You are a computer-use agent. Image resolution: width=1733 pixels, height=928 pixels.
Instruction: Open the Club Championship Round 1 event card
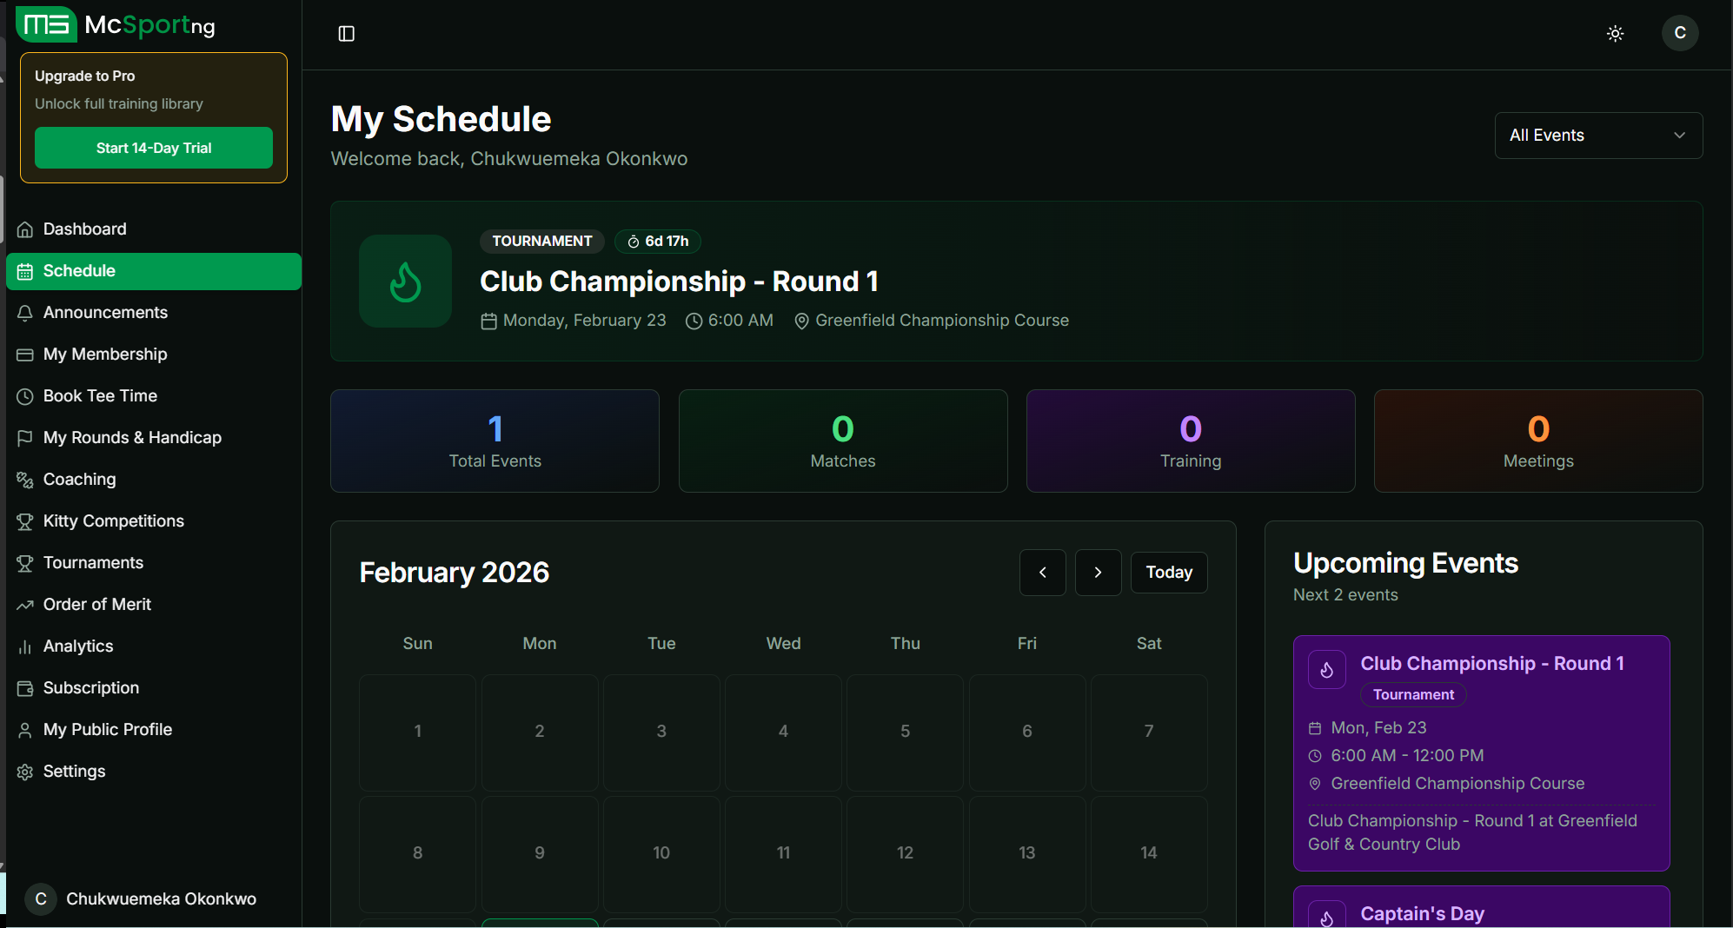tap(1482, 752)
